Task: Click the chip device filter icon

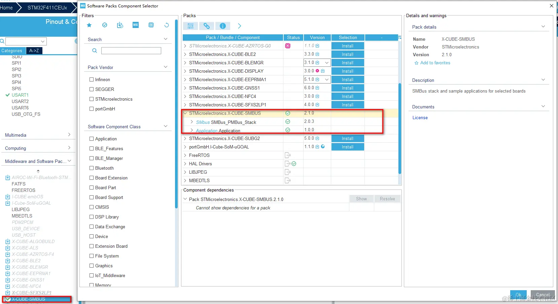Action: 151,25
